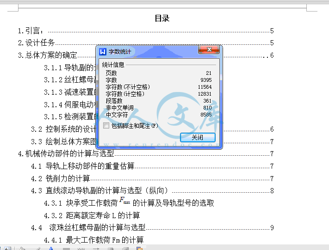
Task: Click the 非中文单词 label
Action: [x=119, y=108]
